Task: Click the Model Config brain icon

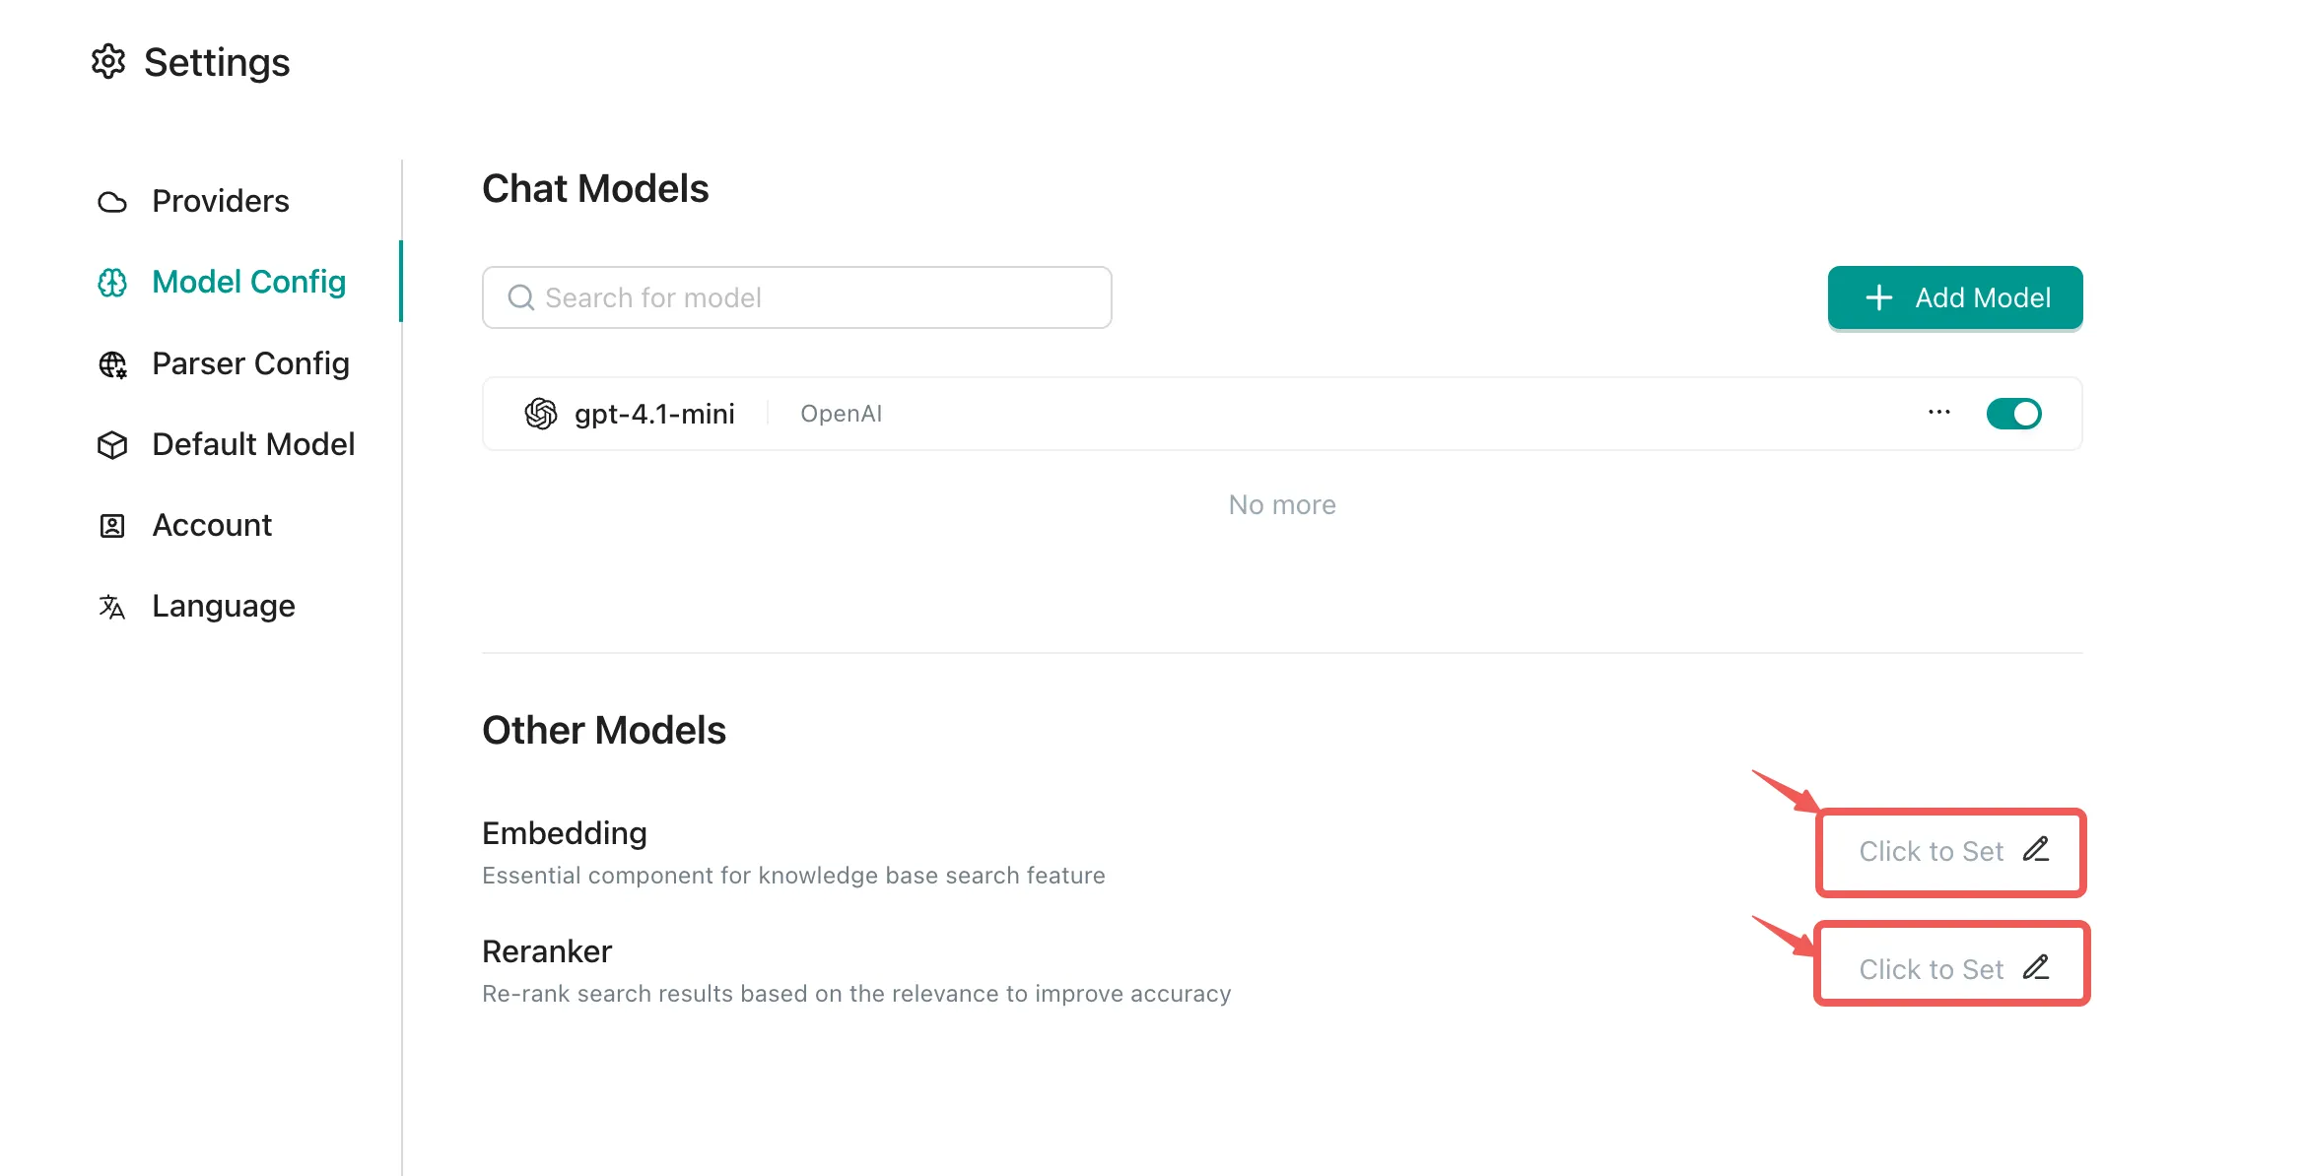Action: coord(112,283)
